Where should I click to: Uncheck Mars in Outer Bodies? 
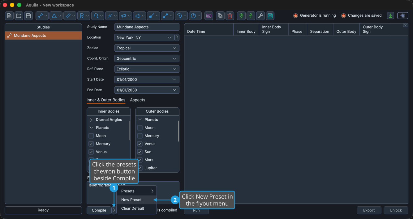coord(140,160)
